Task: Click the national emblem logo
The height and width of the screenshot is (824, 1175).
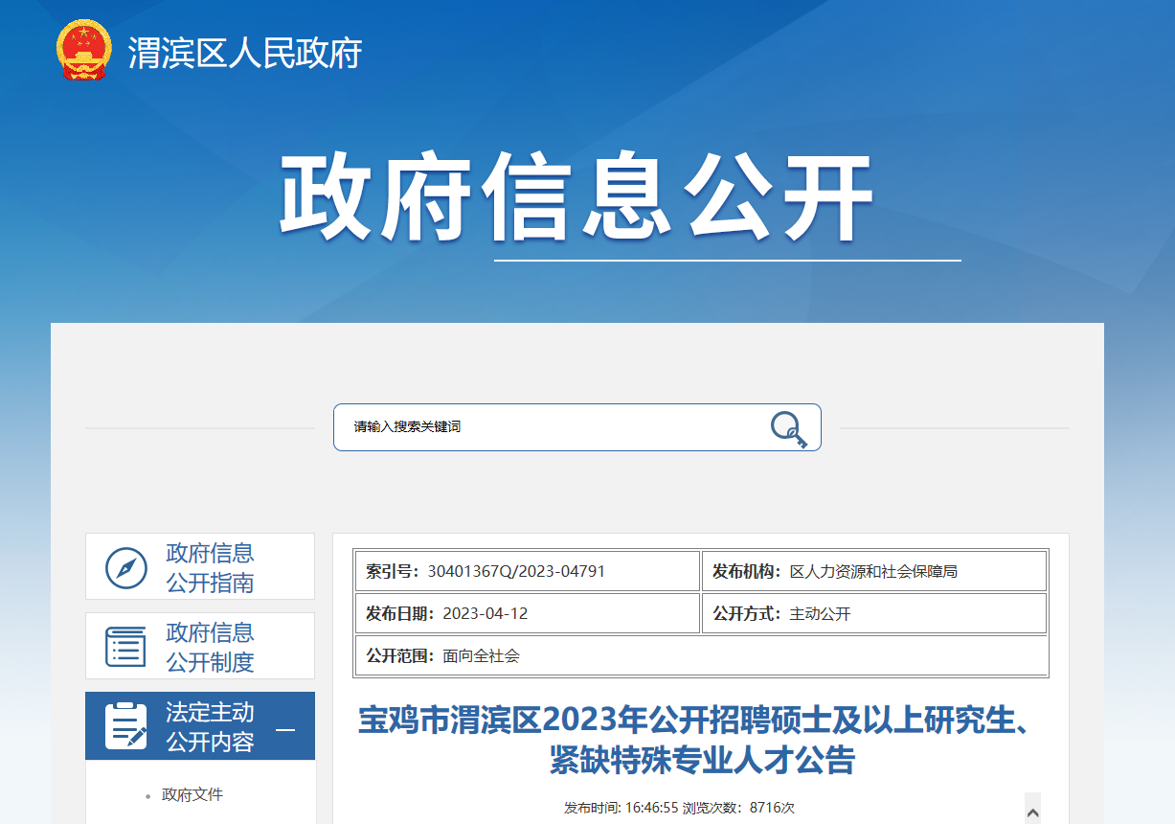Action: pyautogui.click(x=84, y=50)
